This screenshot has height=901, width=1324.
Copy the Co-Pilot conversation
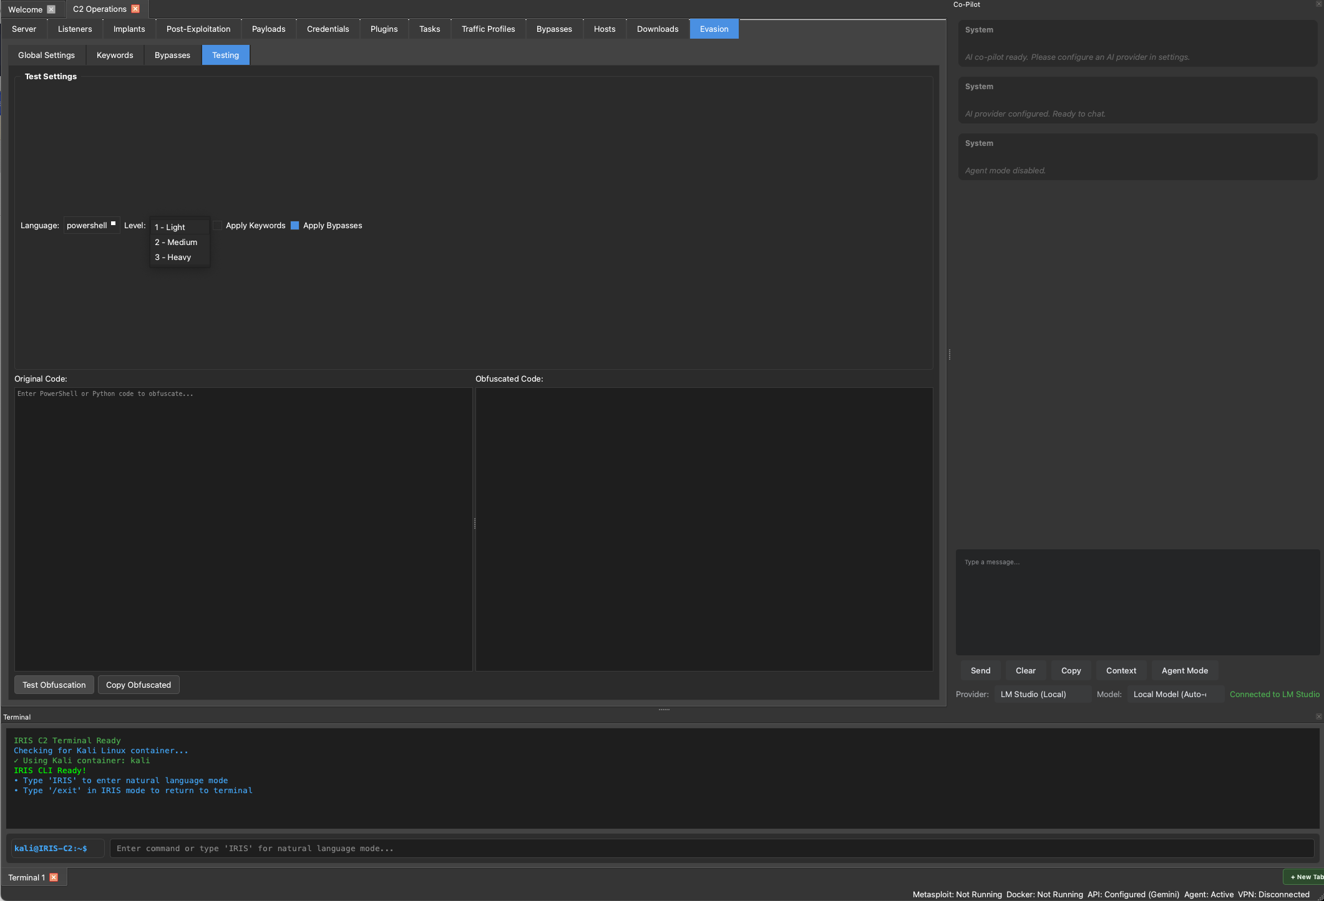tap(1071, 670)
